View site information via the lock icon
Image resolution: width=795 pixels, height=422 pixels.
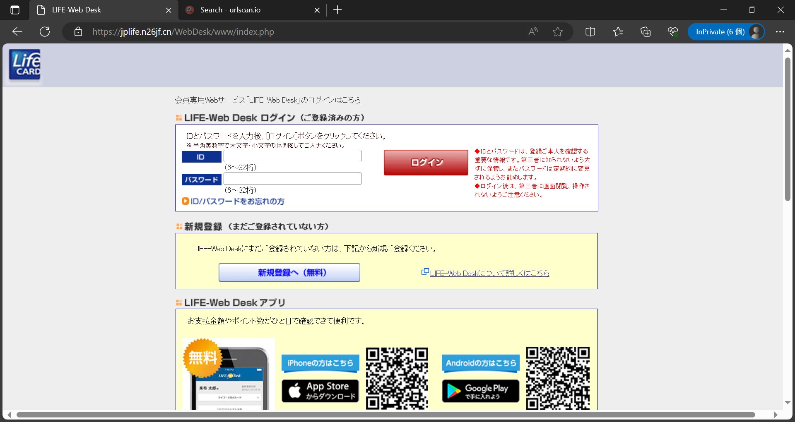pyautogui.click(x=78, y=32)
